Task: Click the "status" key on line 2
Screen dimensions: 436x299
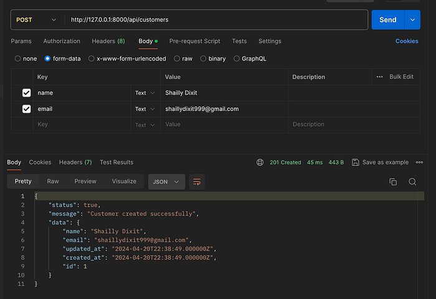Action: (x=62, y=205)
